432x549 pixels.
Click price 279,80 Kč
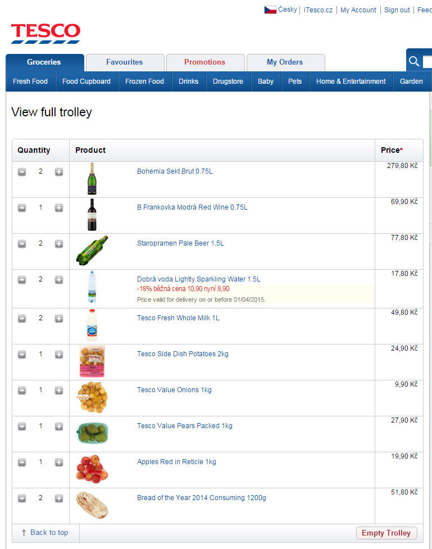(402, 166)
